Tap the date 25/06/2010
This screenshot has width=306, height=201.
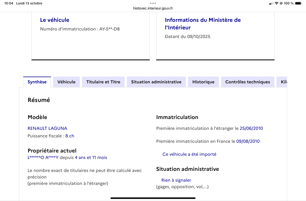point(251,128)
